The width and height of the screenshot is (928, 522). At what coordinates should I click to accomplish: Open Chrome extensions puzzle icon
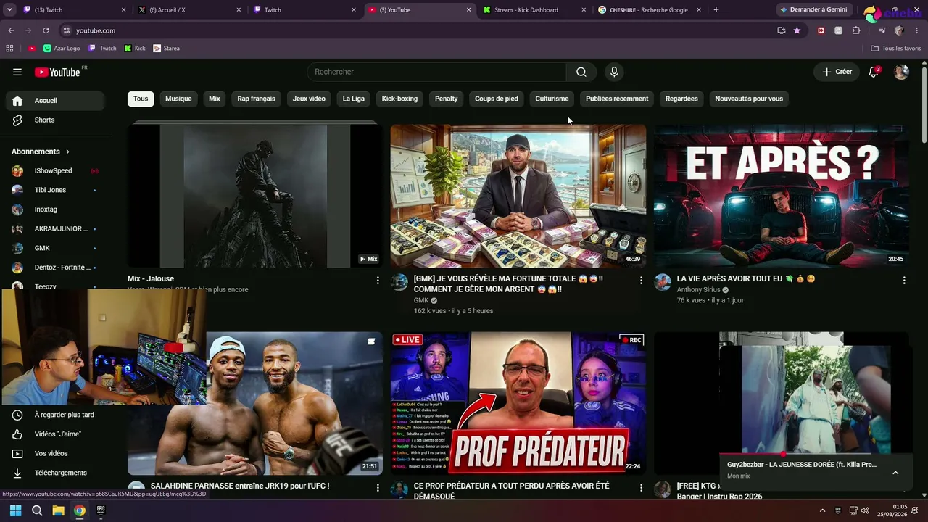[x=856, y=30]
